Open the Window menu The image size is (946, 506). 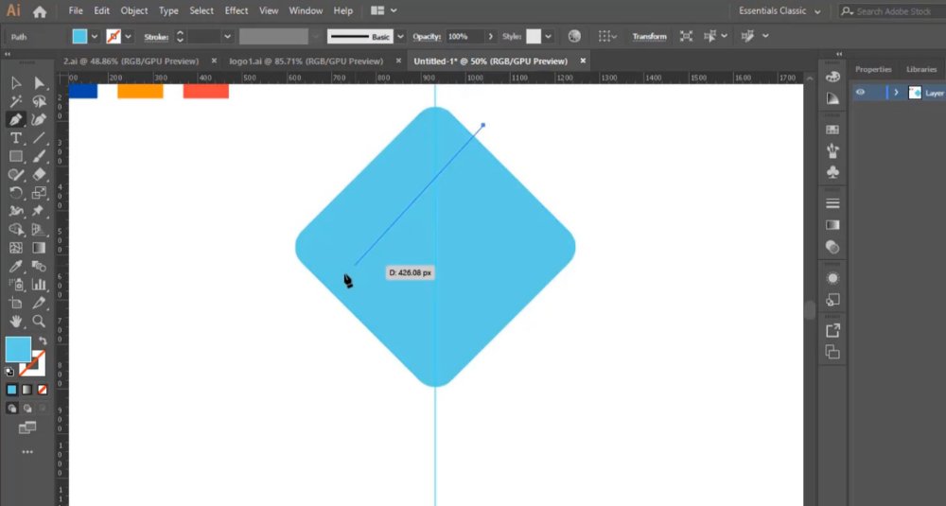click(306, 10)
